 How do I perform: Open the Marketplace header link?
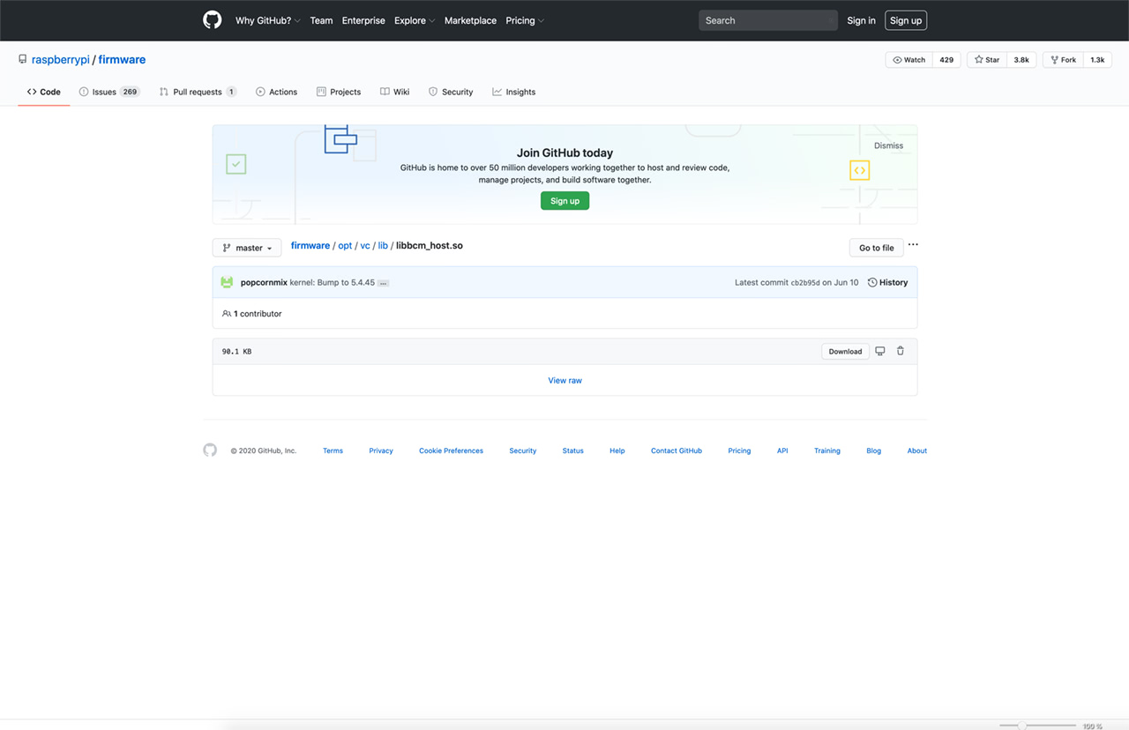pyautogui.click(x=470, y=20)
